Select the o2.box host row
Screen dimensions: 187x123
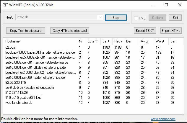93,47
